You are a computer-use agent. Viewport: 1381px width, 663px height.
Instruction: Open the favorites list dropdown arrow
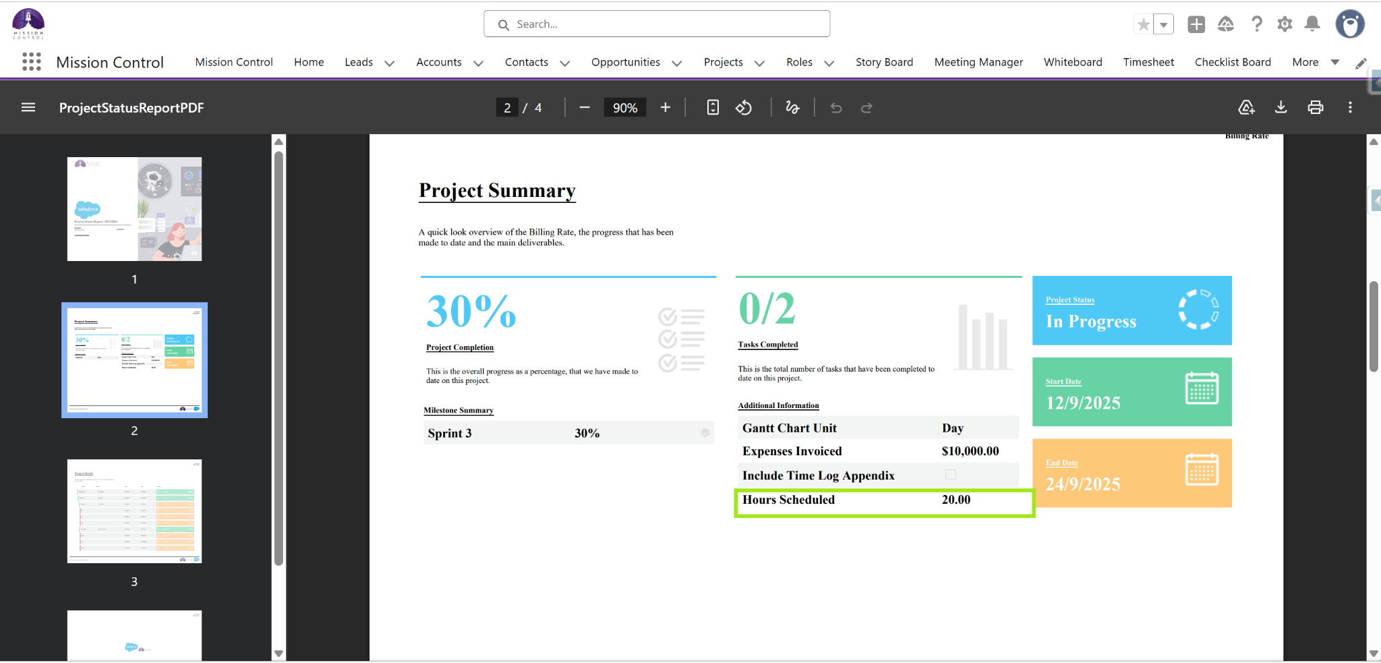(1163, 25)
